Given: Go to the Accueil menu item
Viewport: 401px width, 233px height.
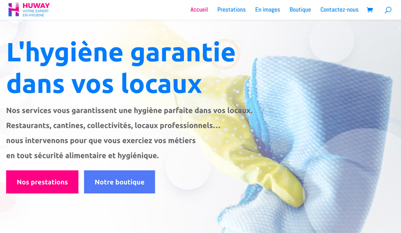Looking at the screenshot, I should click(199, 9).
